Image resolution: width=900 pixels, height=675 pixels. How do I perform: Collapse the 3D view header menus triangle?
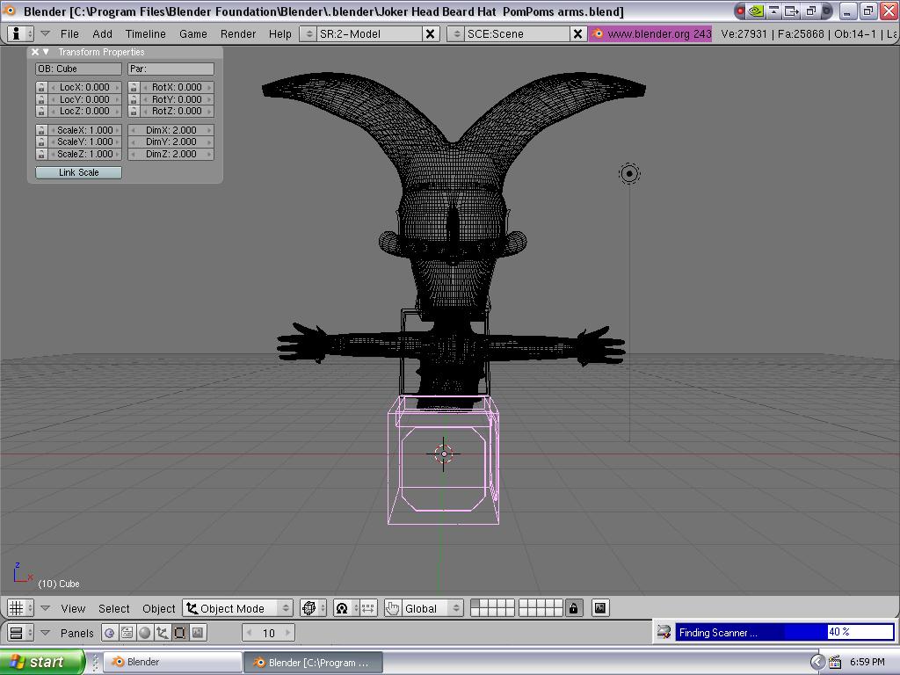(45, 608)
